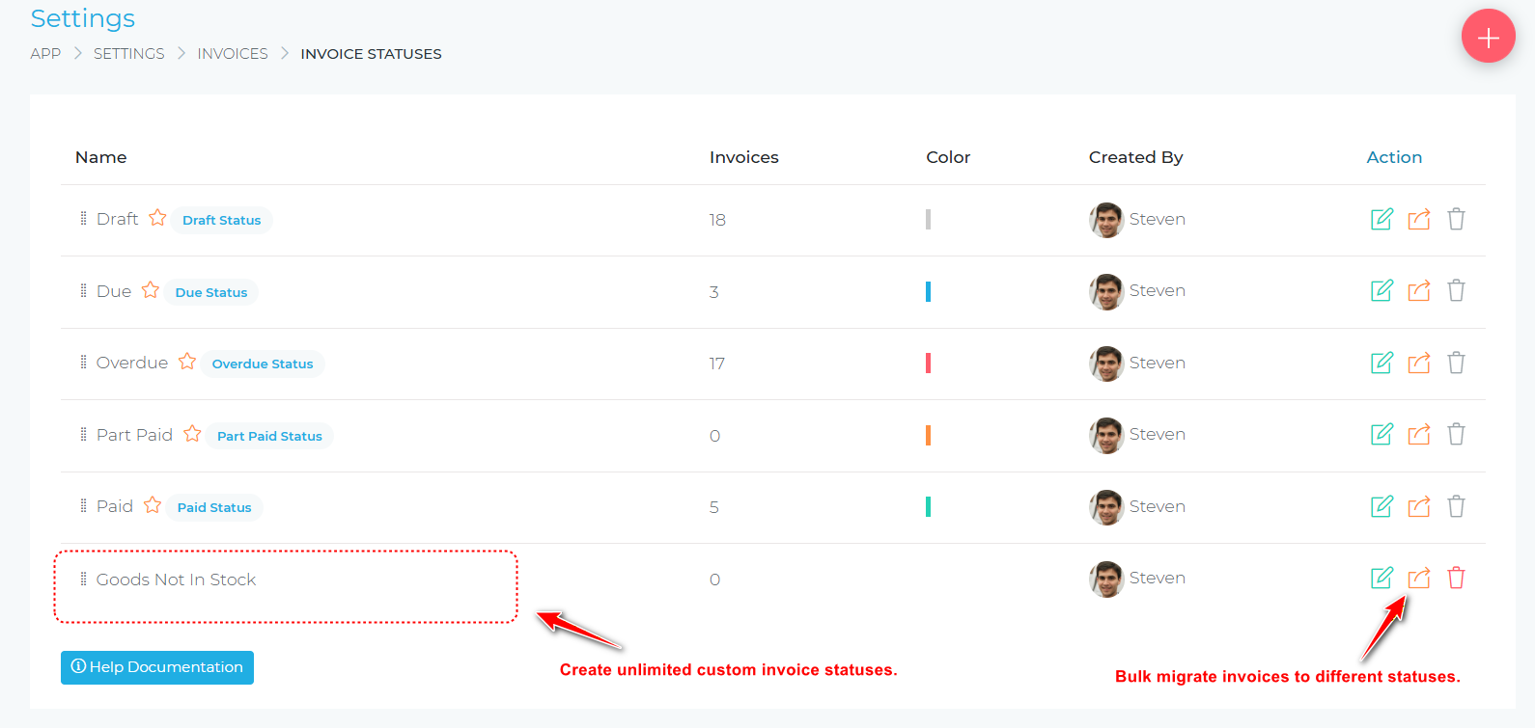
Task: Delete the Overdue invoice status
Action: [1456, 363]
